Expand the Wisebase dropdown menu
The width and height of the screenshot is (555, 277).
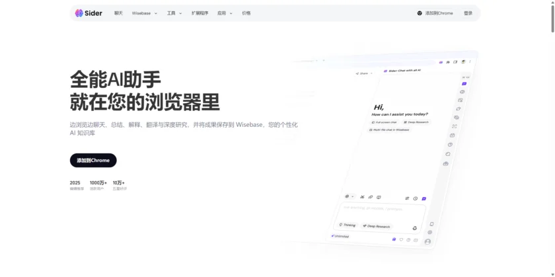pos(145,13)
